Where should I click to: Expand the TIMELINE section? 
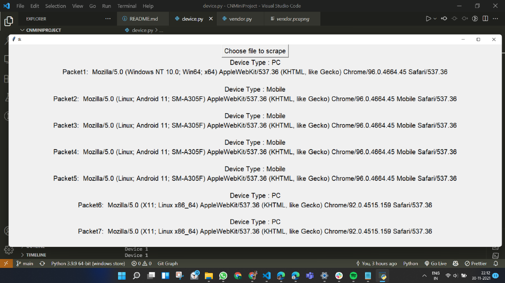[x=34, y=255]
